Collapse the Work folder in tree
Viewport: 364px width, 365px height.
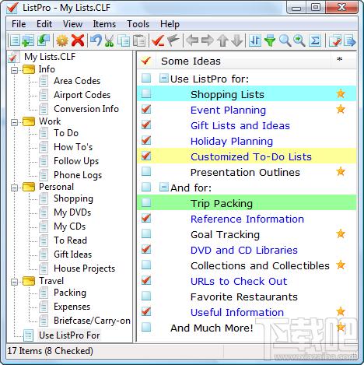15,122
